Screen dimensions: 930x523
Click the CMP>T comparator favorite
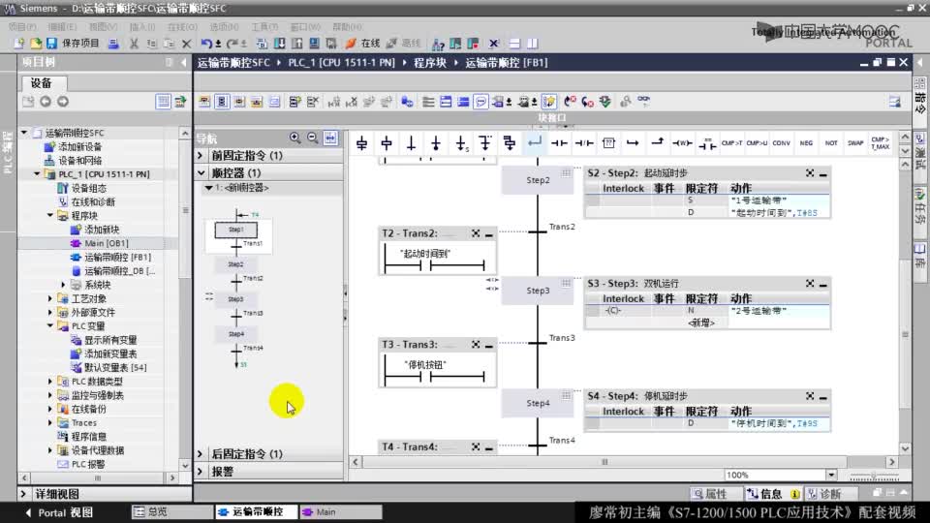(732, 143)
